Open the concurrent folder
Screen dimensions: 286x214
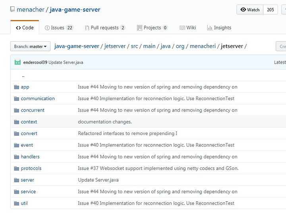[33, 110]
